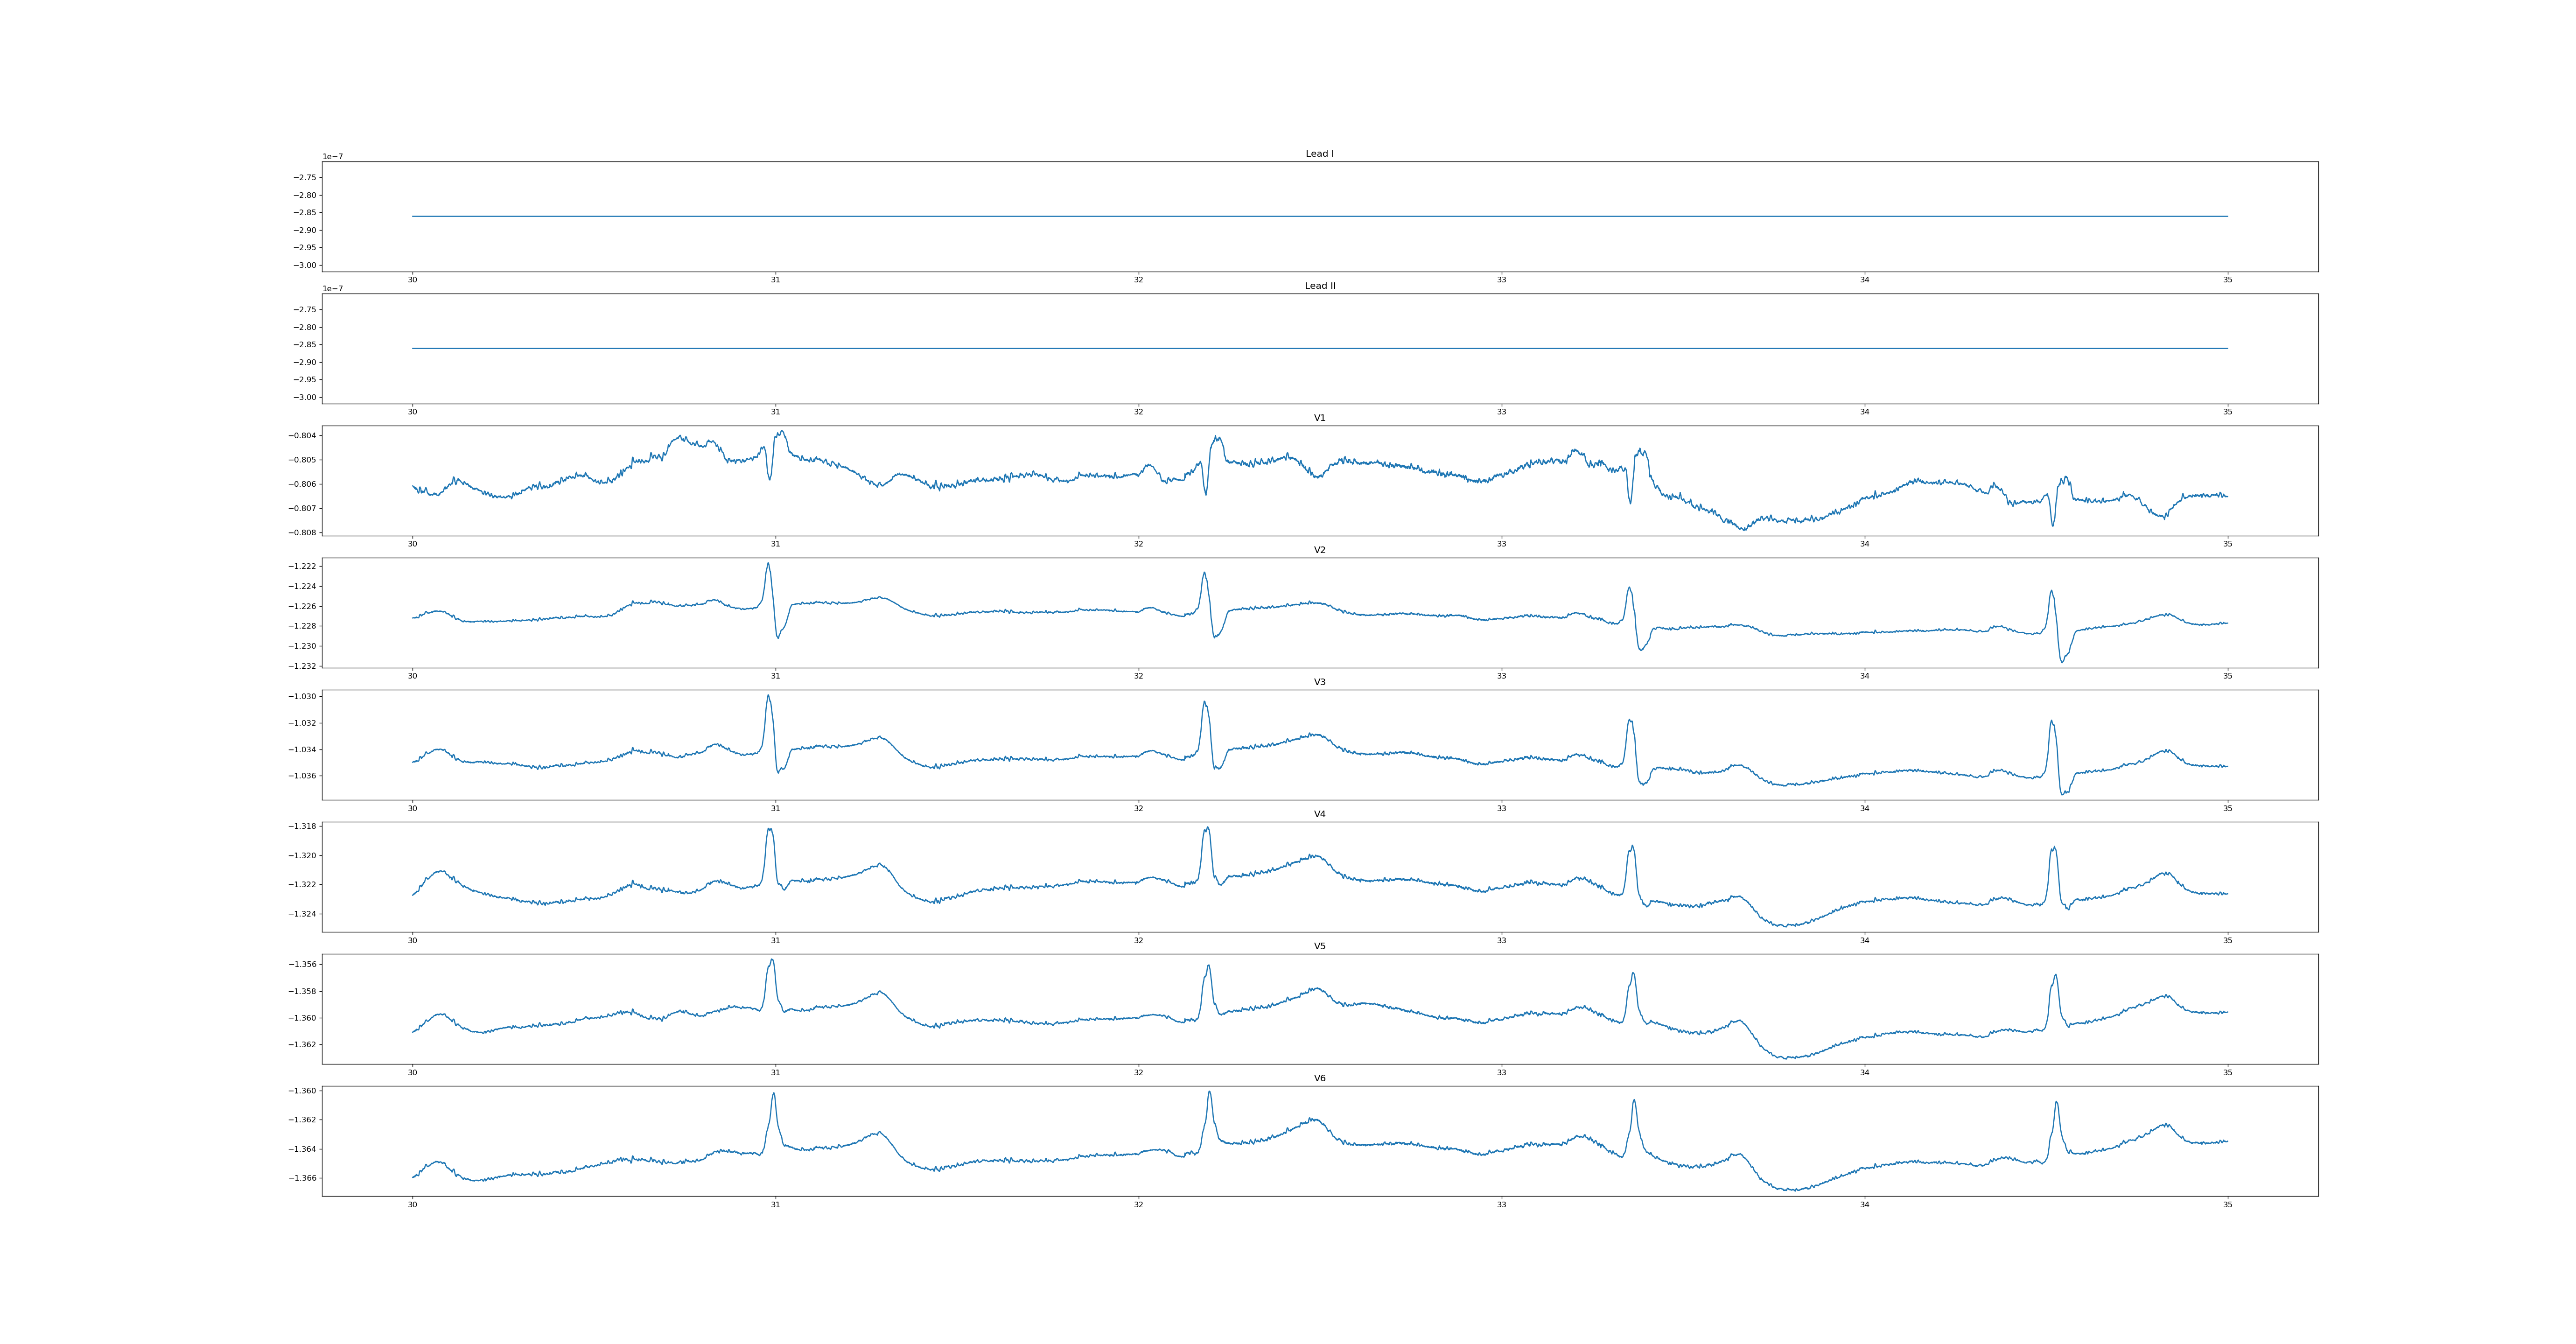Click x-axis tick 30 under Lead I plot
This screenshot has height=1344, width=2576.
pyautogui.click(x=412, y=280)
